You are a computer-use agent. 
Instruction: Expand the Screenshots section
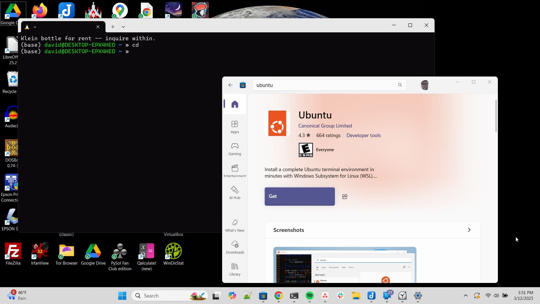469,230
